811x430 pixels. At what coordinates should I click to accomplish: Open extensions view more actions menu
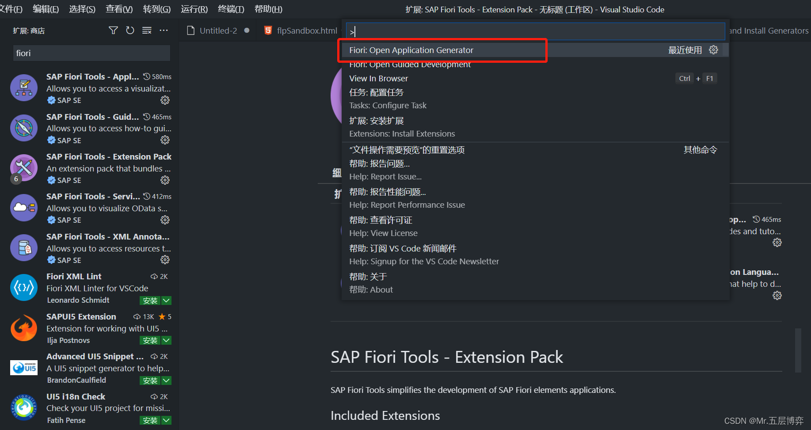tap(164, 30)
